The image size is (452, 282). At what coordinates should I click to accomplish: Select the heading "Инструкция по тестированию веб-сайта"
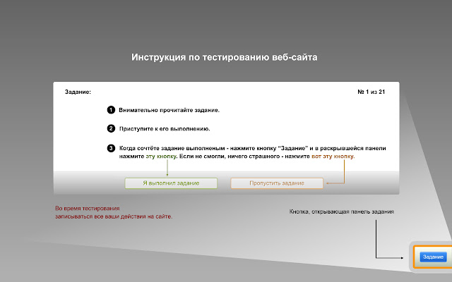click(x=225, y=57)
